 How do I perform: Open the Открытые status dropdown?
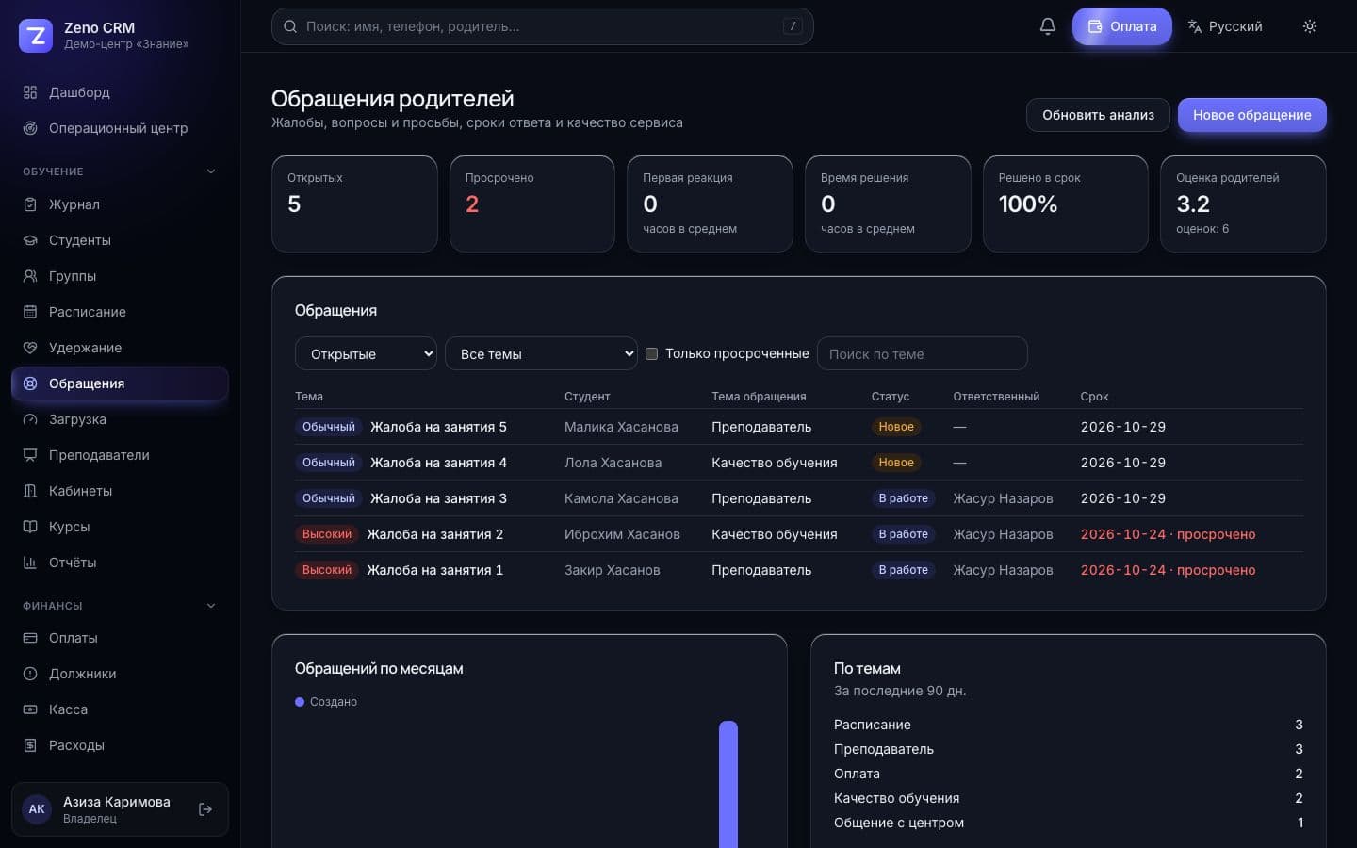tap(366, 353)
